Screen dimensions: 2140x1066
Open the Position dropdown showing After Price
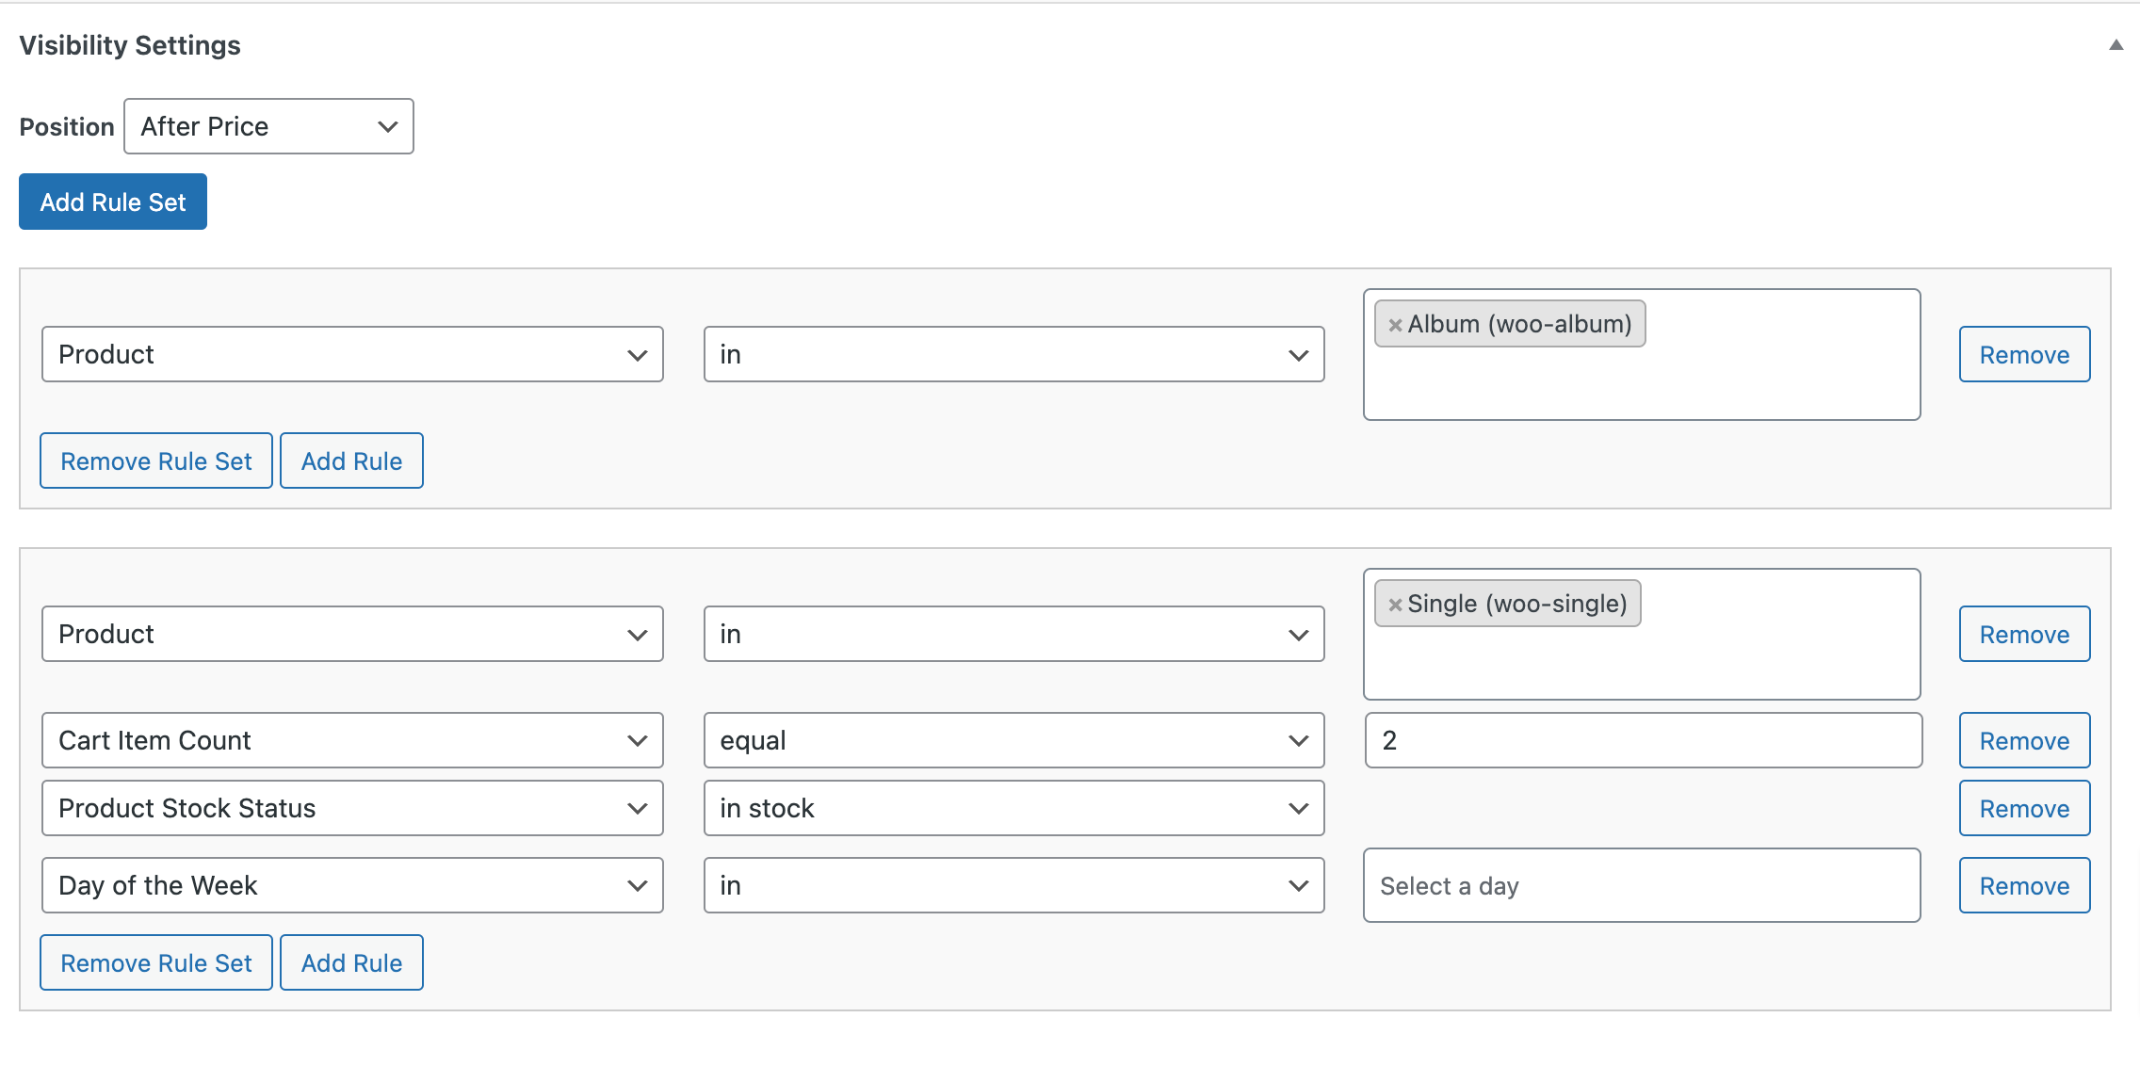(267, 126)
